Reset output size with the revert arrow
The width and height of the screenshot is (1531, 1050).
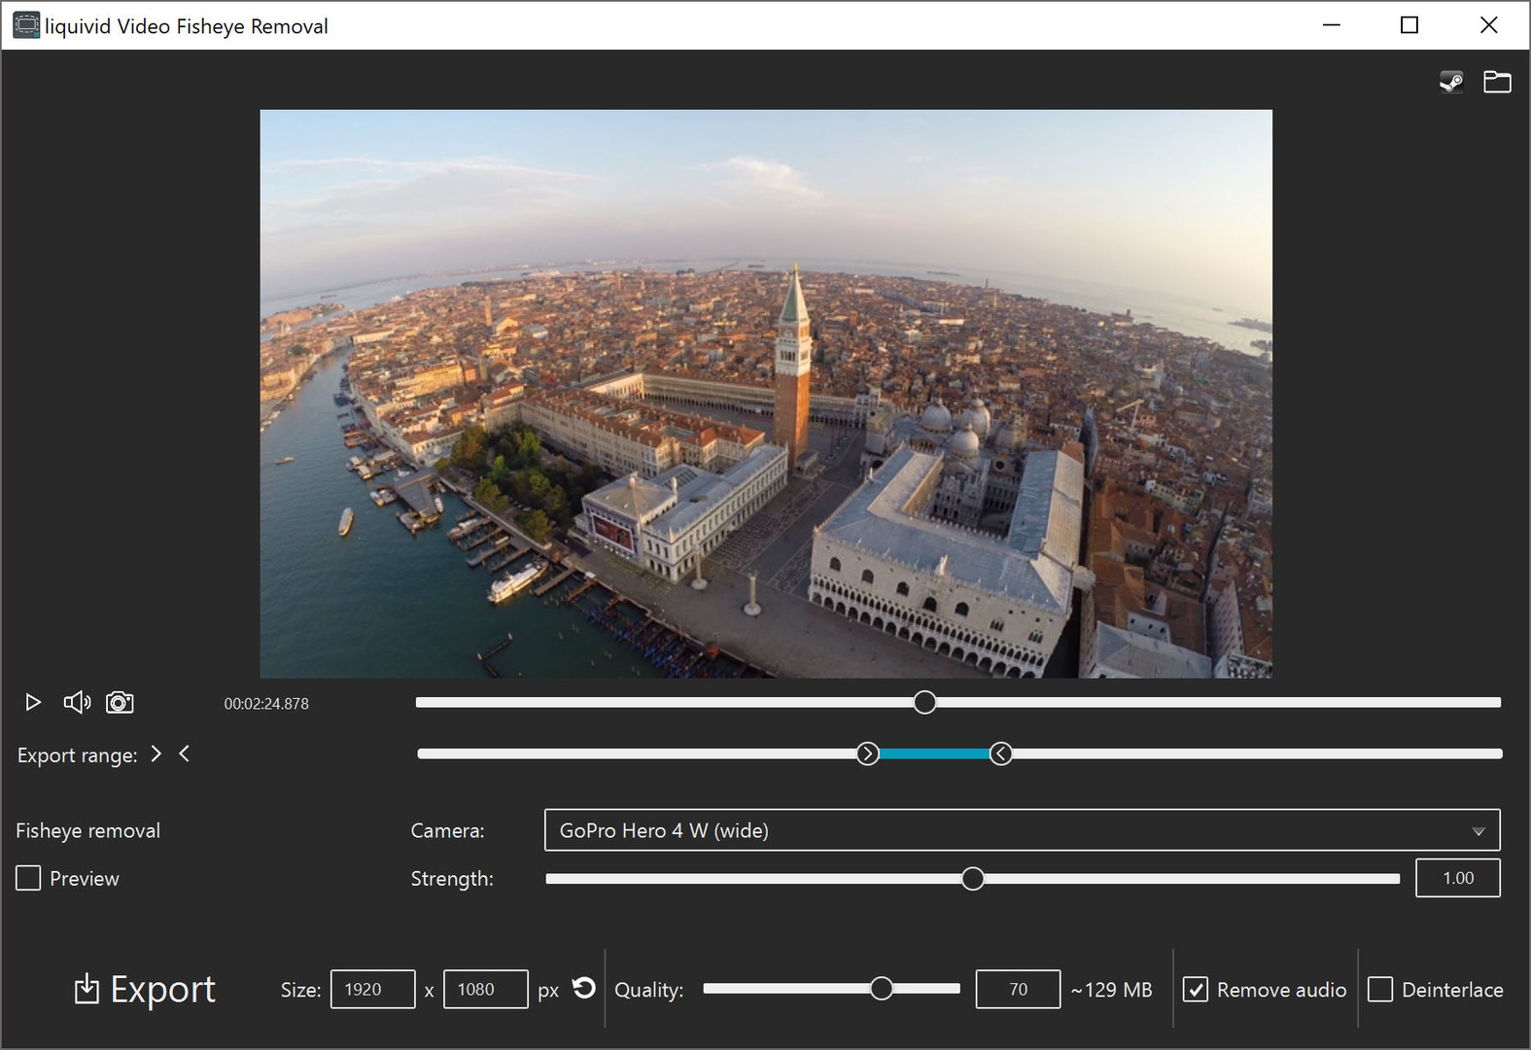pos(583,988)
